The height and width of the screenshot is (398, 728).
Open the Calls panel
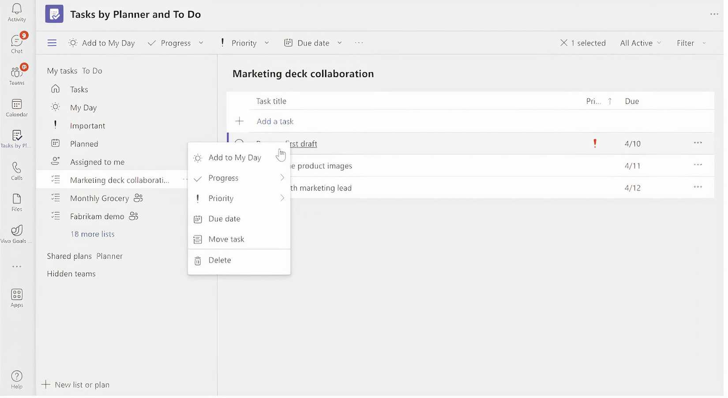tap(16, 170)
